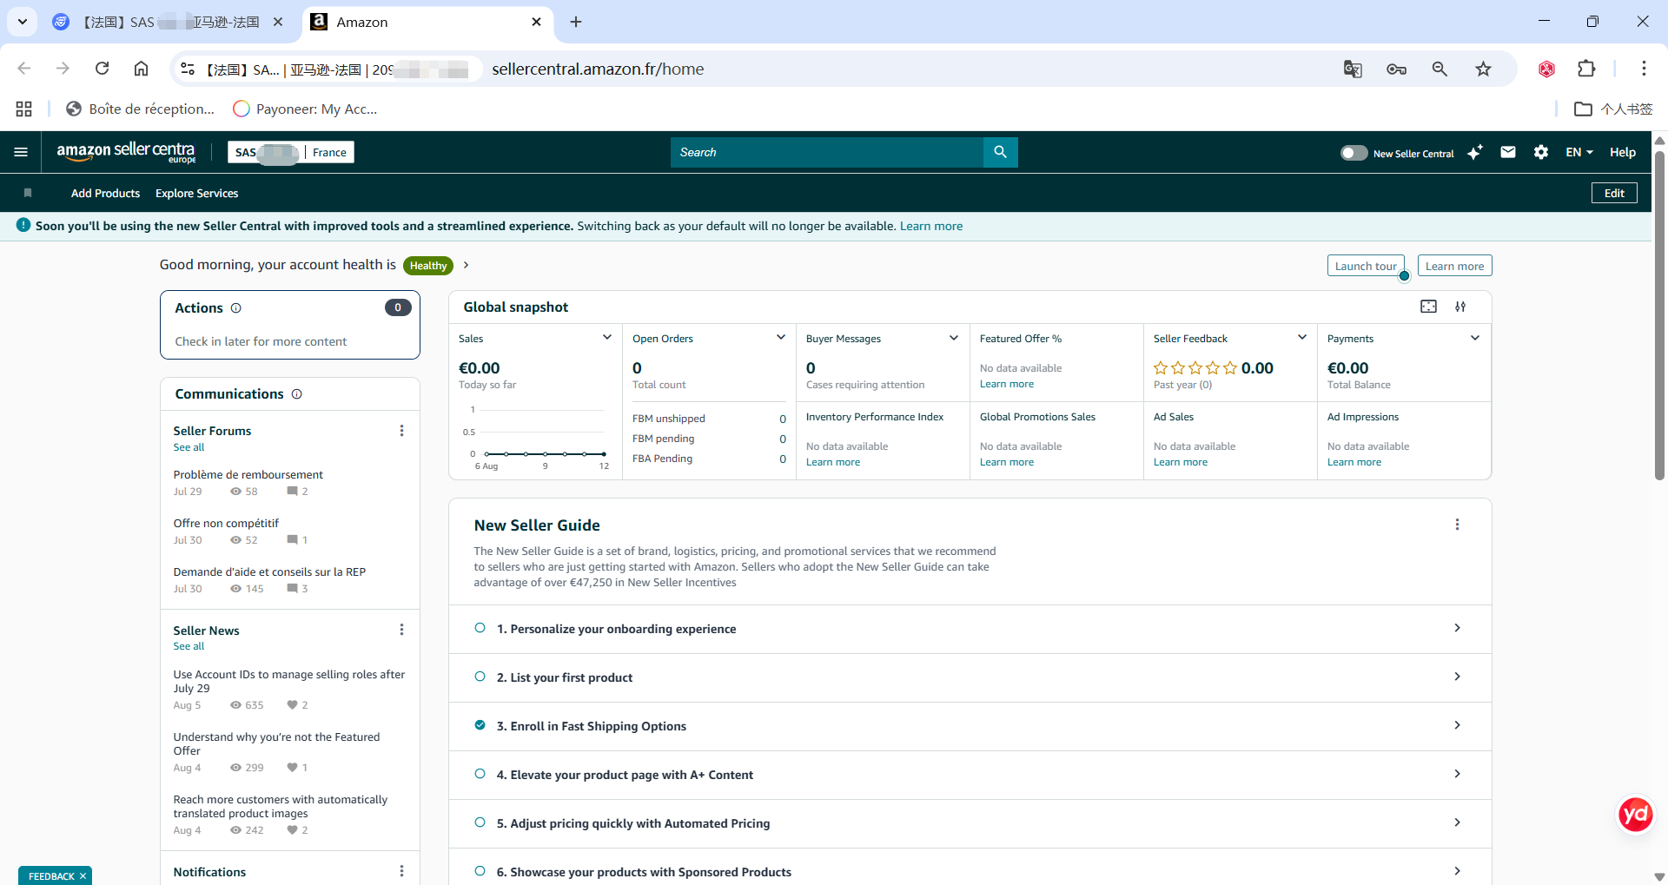Select step 1 Personalize onboarding radio circle
Screen dimensions: 1668x885
480,628
